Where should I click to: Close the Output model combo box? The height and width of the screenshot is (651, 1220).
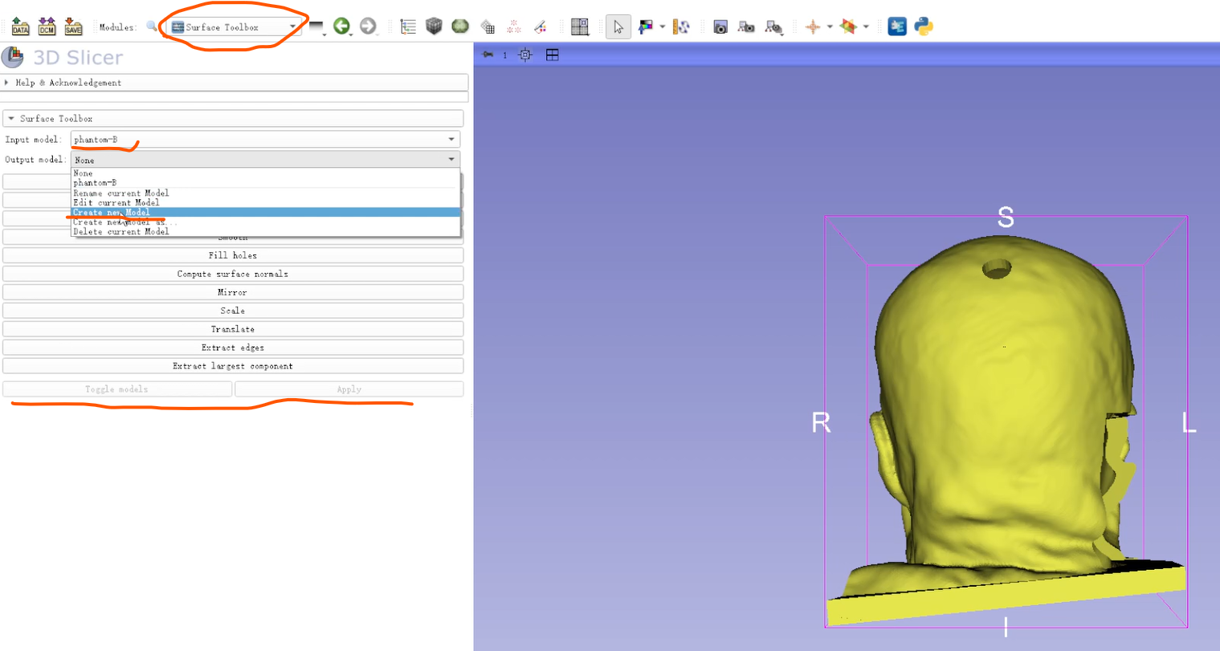coord(265,160)
